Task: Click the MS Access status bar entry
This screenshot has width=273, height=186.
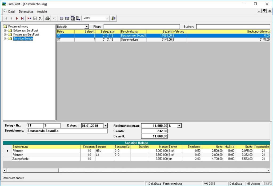Action: tap(253, 184)
